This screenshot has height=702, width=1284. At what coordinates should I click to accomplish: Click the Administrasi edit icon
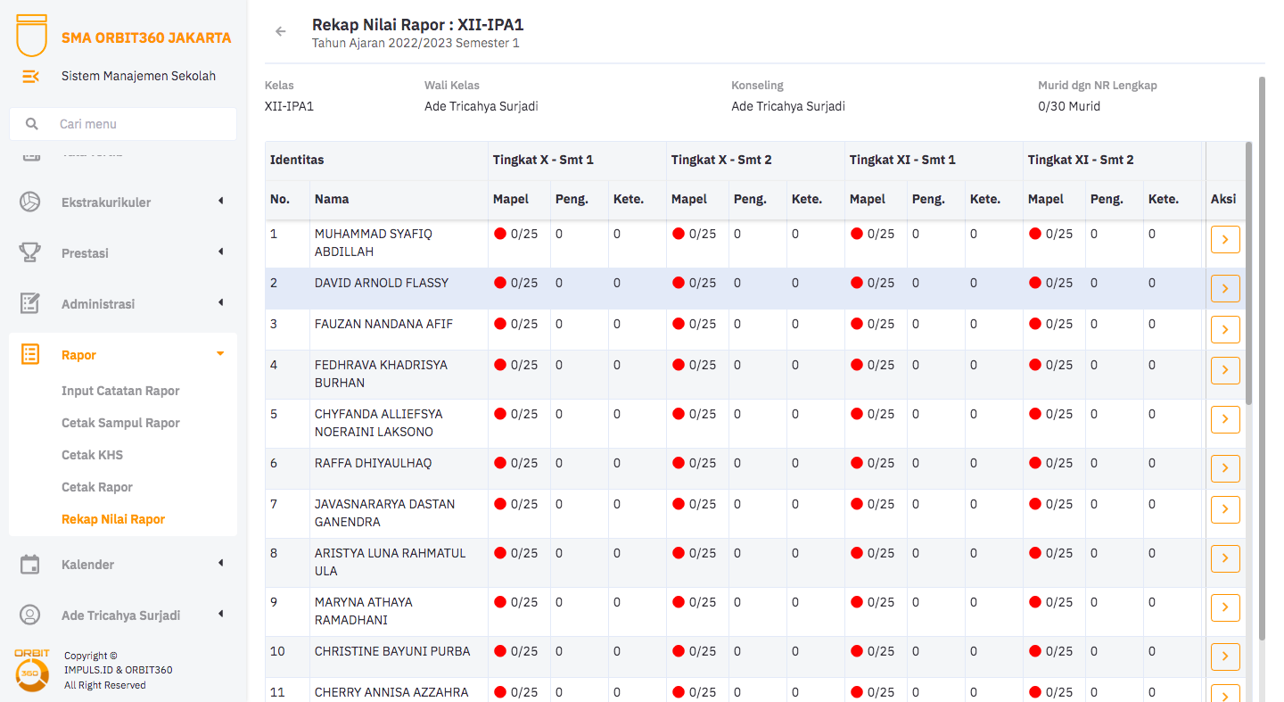[x=30, y=304]
